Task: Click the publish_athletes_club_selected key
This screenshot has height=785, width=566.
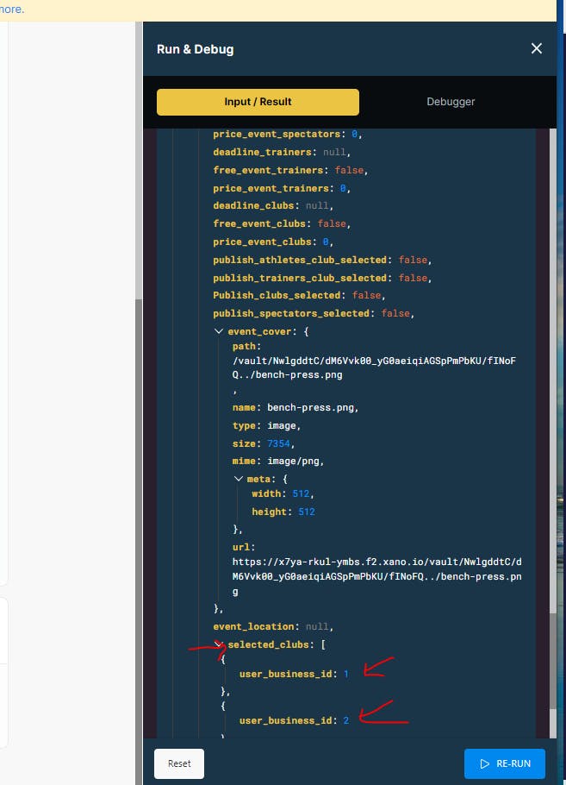Action: (300, 260)
